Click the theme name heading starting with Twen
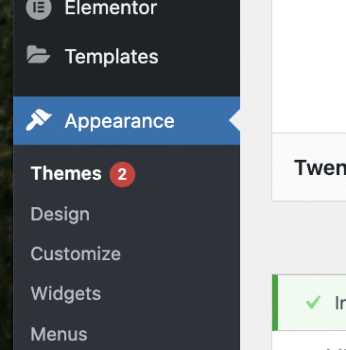346x350 pixels. tap(320, 167)
